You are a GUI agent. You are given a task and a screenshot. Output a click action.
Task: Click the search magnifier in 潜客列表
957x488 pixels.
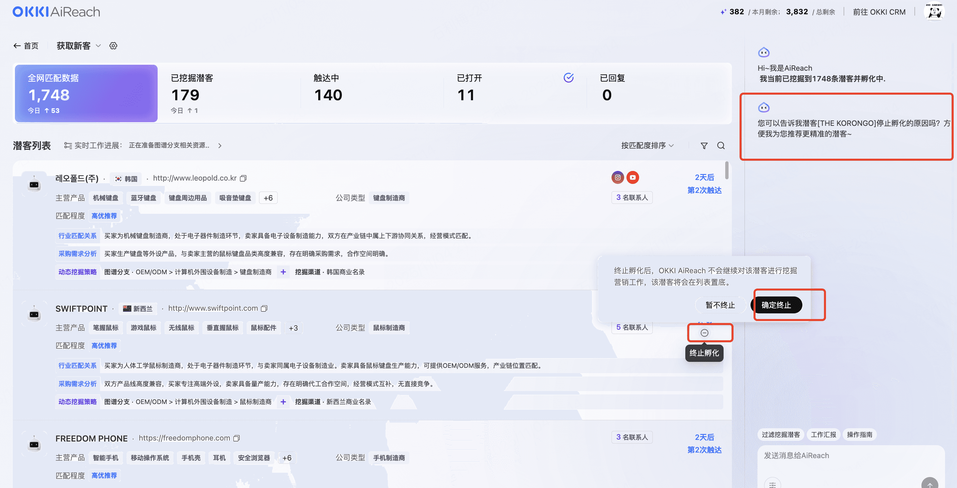click(x=721, y=146)
